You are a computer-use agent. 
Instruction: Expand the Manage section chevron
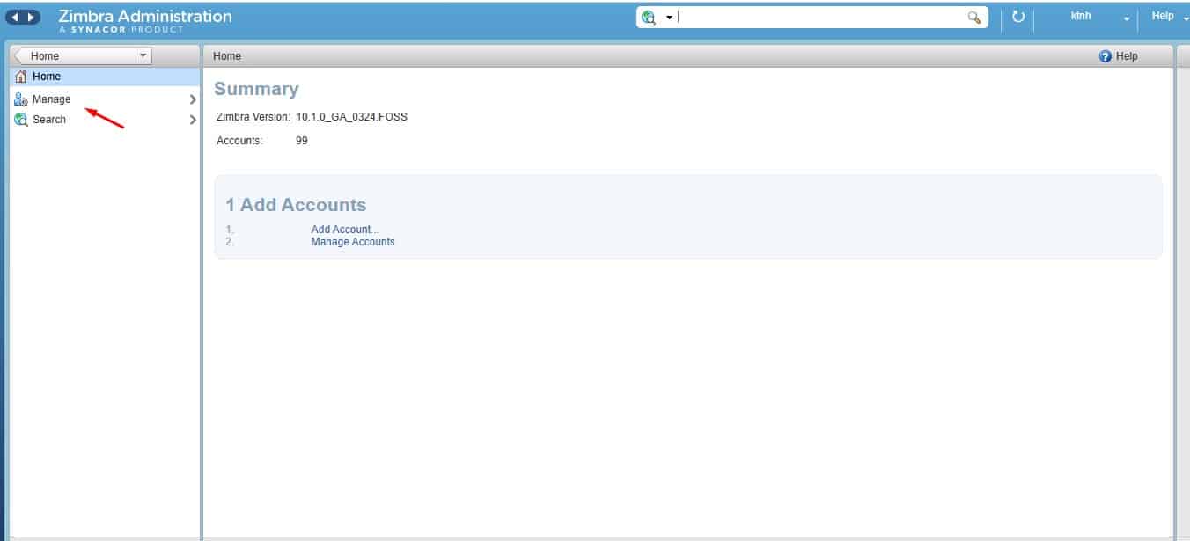click(x=193, y=99)
